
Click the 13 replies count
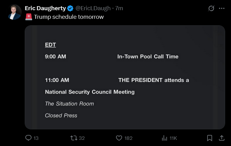36,138
